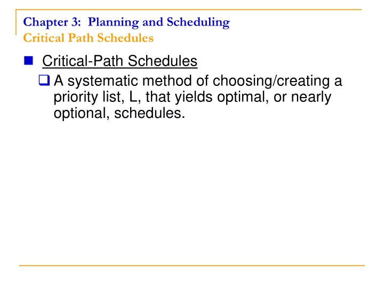Click the word "nearly" ending the second line
Screen dimensions: 384x288
tap(311, 98)
